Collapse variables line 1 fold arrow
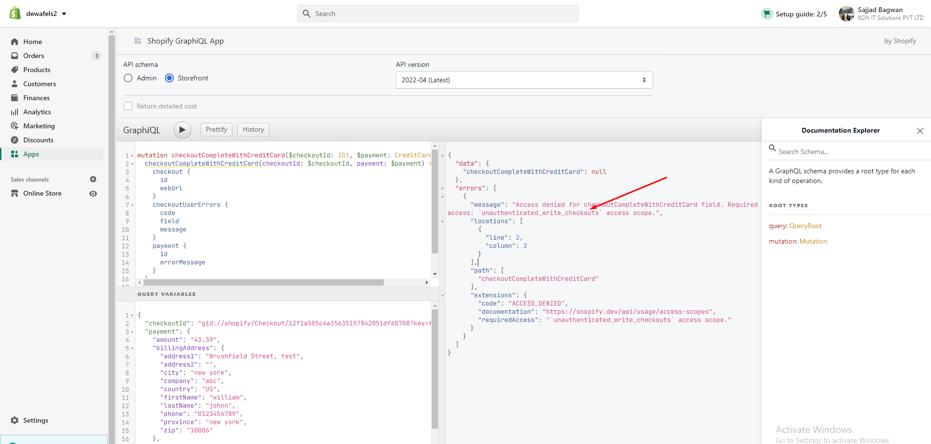This screenshot has width=931, height=444. [x=132, y=316]
